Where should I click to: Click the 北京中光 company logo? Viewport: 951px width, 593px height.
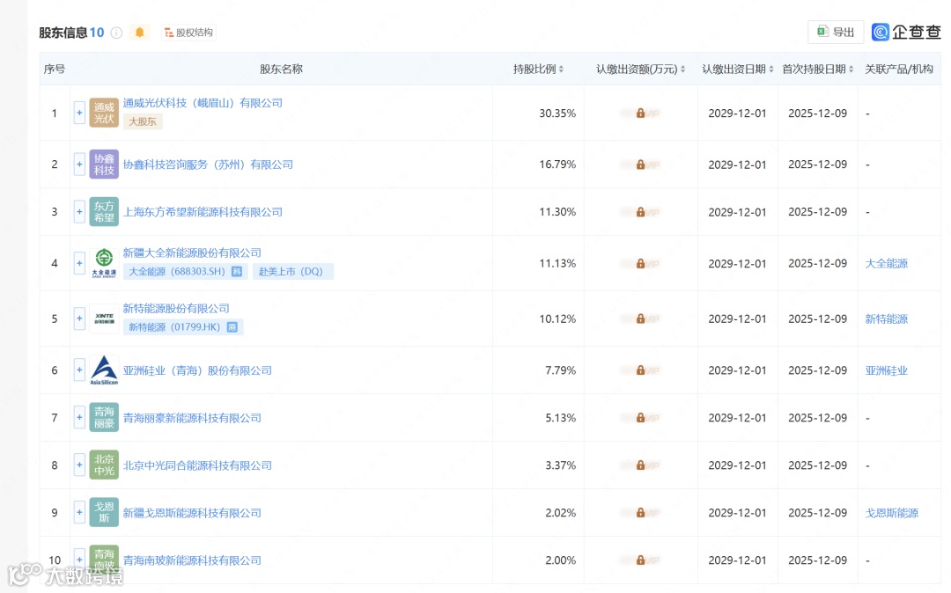tap(104, 465)
